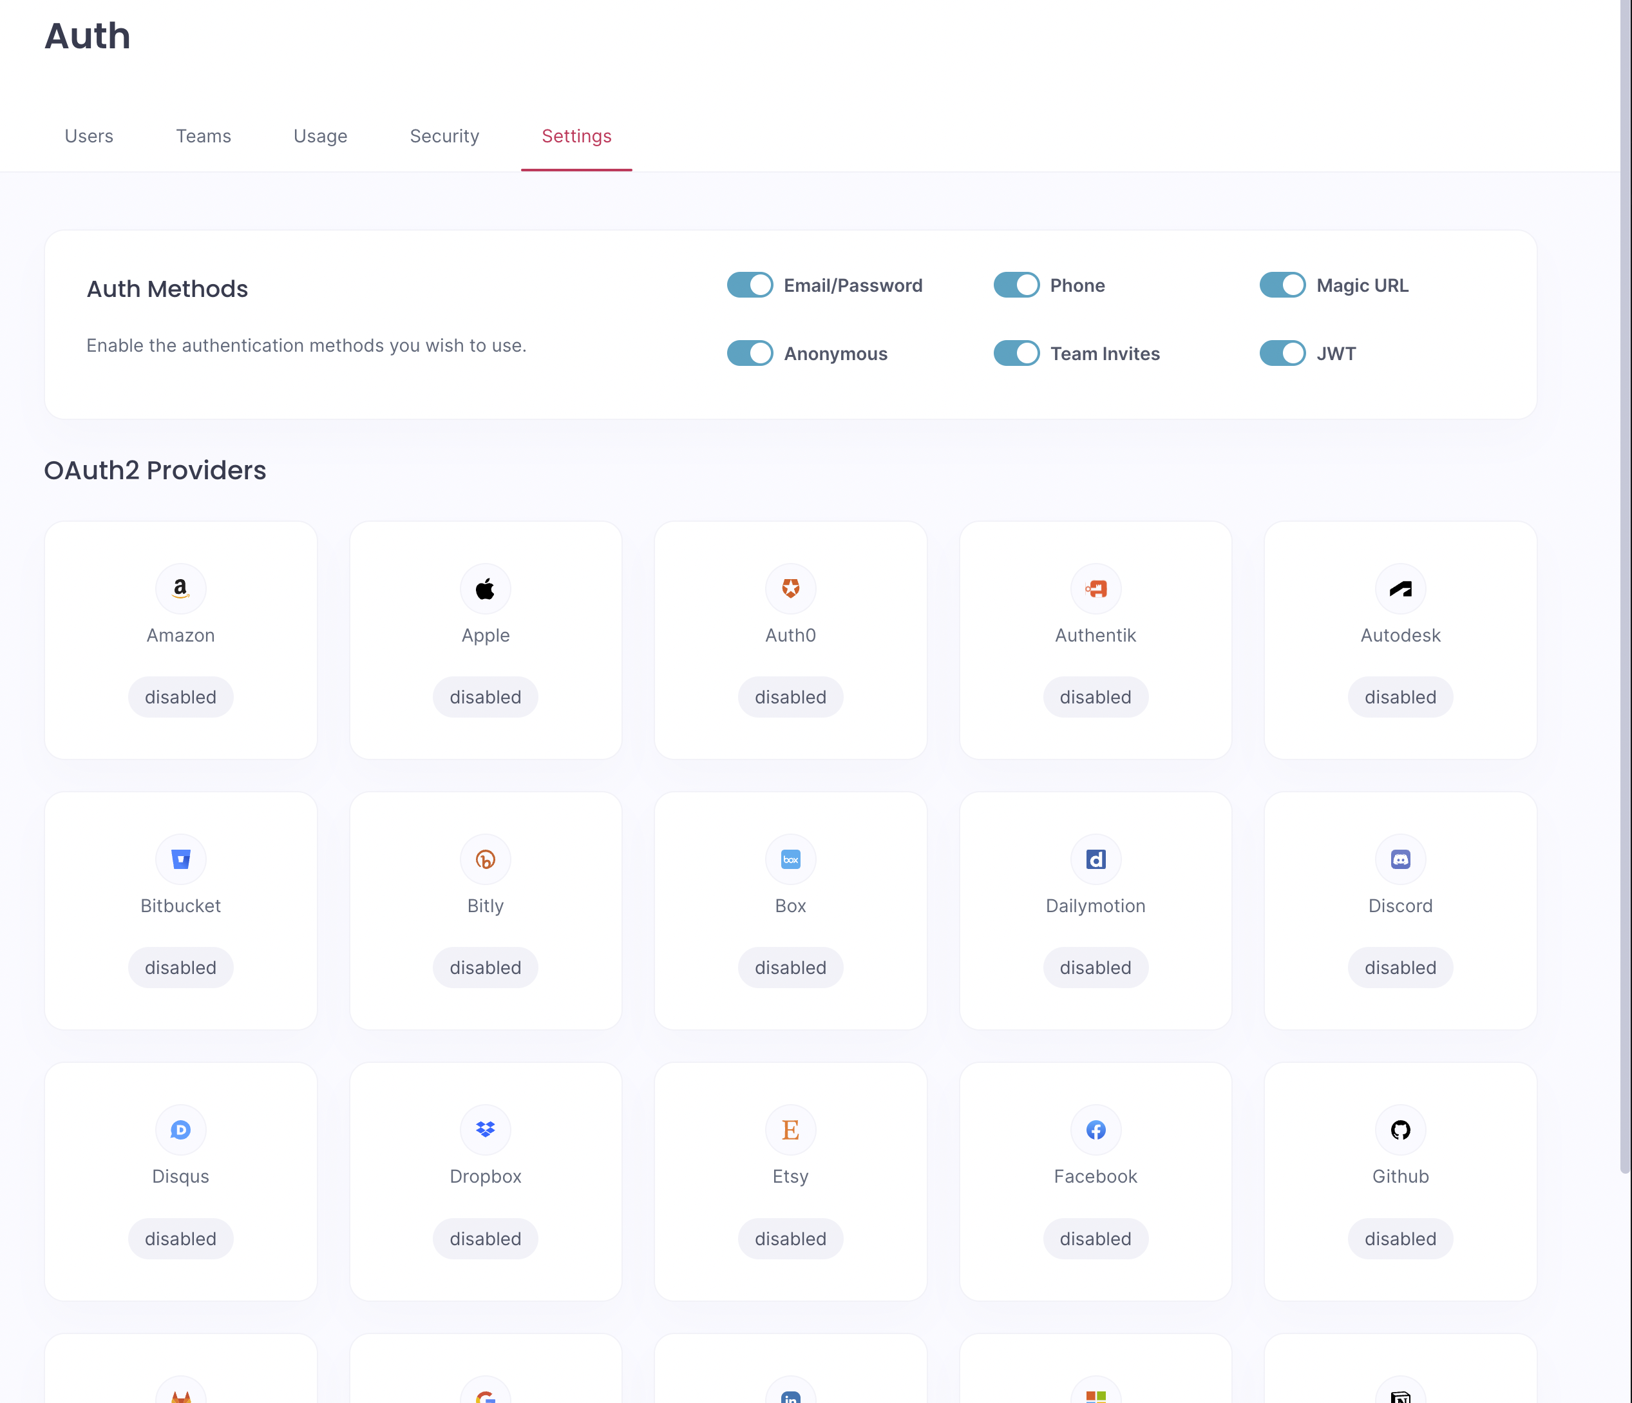Open the Facebook provider icon
Viewport: 1632px width, 1403px height.
1095,1130
